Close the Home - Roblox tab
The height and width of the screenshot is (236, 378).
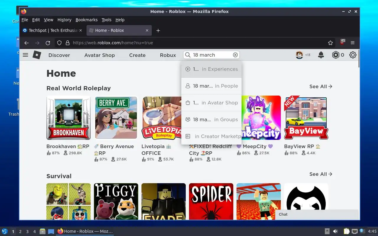147,30
